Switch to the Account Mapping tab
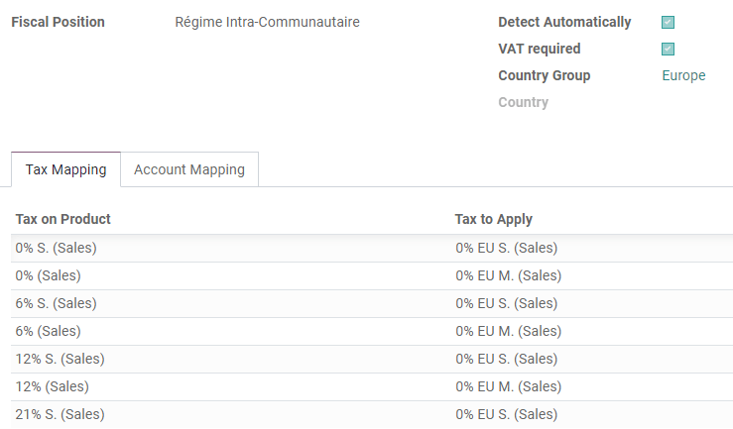The height and width of the screenshot is (429, 733). coord(189,169)
